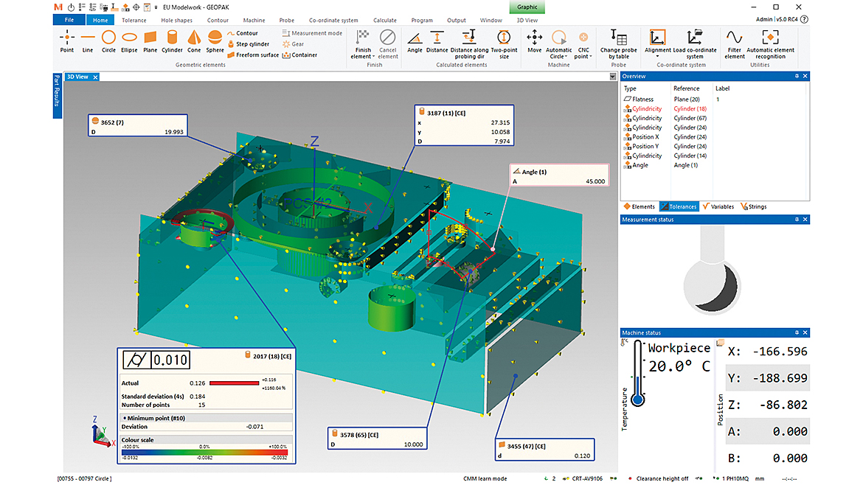Open Change probe by table
This screenshot has height=485, width=863.
coord(619,44)
